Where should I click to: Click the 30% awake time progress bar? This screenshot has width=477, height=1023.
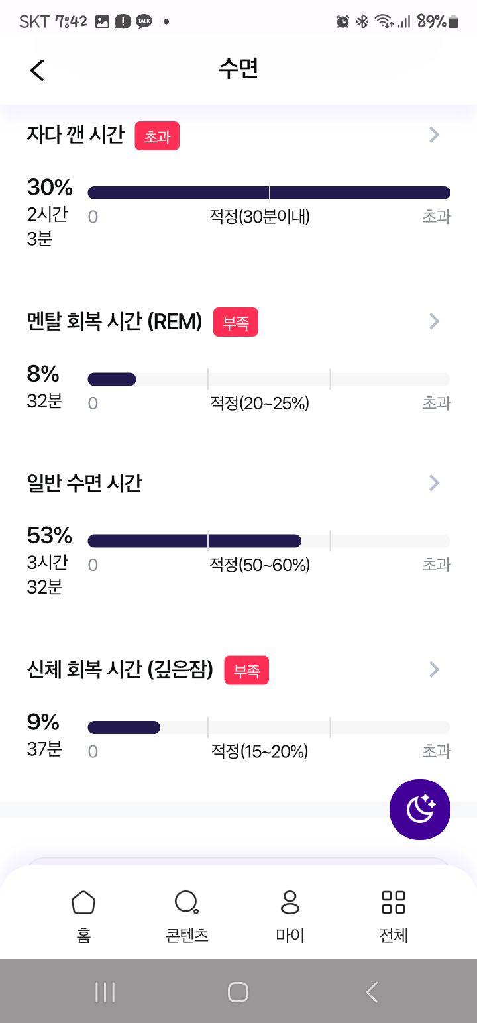coord(269,193)
